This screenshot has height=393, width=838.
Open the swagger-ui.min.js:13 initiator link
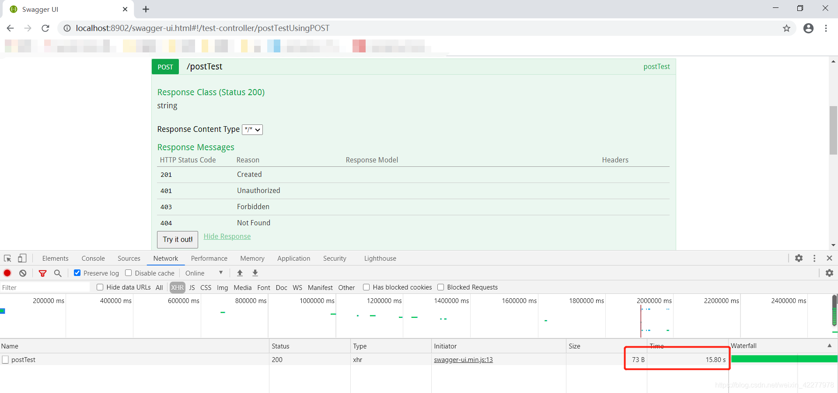463,360
